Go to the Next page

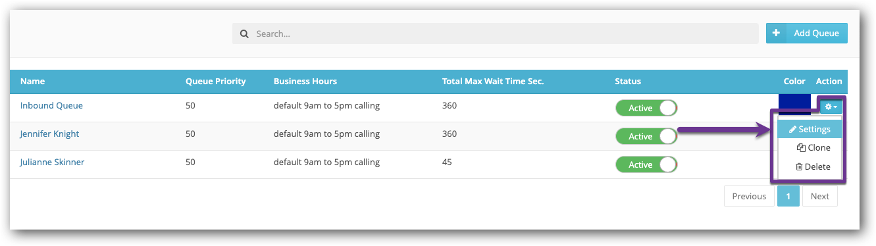[819, 196]
